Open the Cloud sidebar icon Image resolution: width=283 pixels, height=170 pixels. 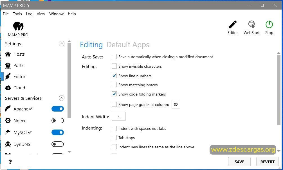[x=8, y=88]
